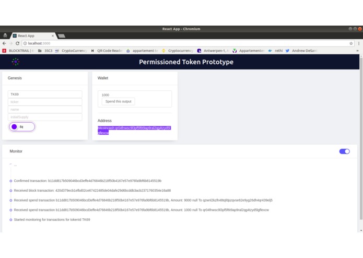Toggle the Monitor switch off
Viewport: 363px width, 258px height.
pos(345,151)
